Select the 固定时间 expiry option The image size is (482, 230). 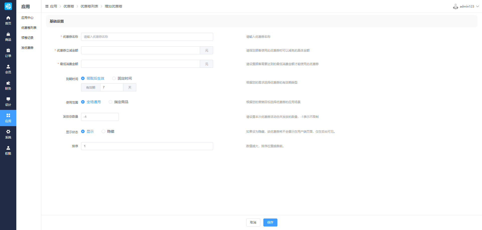coord(114,78)
